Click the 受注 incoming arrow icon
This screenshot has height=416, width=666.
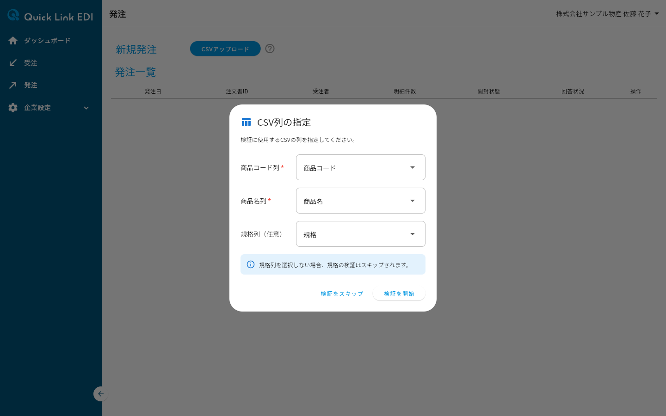coord(13,63)
